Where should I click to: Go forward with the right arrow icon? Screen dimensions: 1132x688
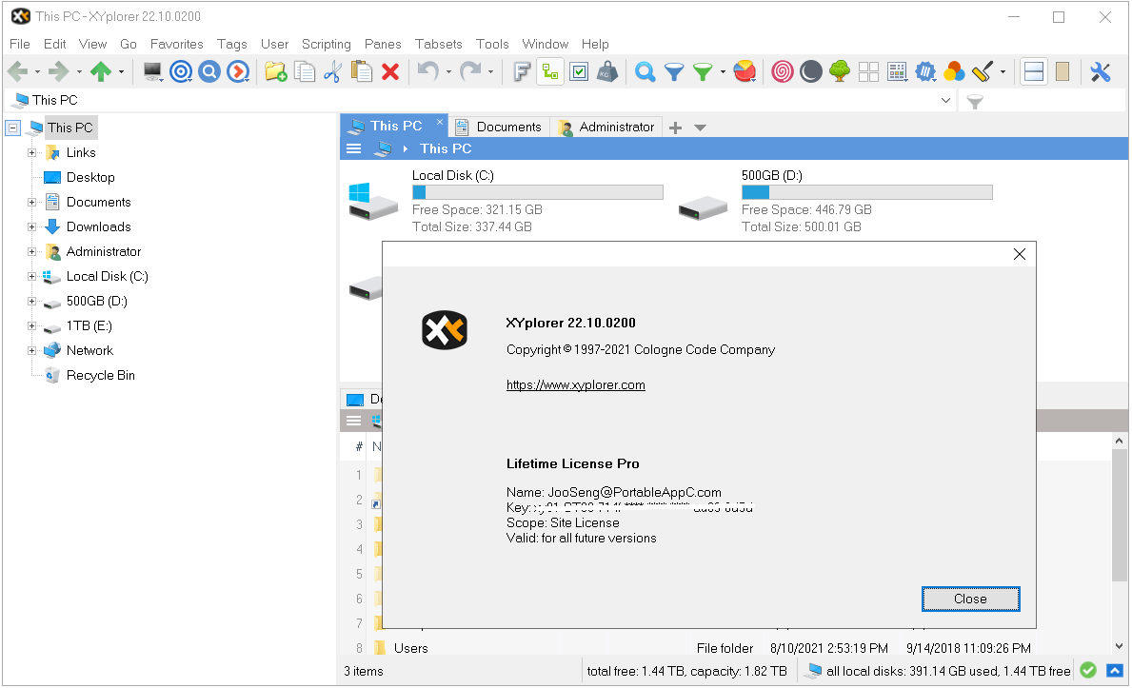(58, 71)
